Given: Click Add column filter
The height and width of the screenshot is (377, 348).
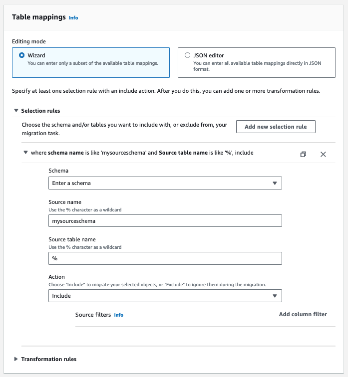Looking at the screenshot, I should click(303, 314).
